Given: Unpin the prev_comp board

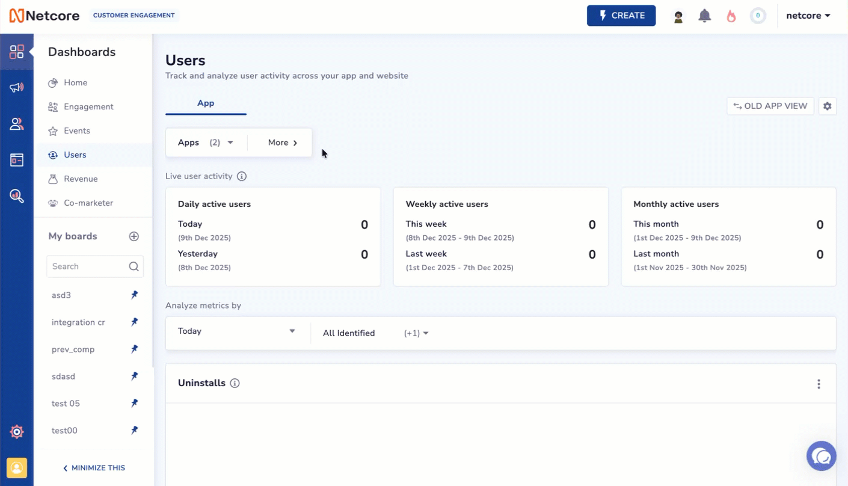Looking at the screenshot, I should point(134,349).
